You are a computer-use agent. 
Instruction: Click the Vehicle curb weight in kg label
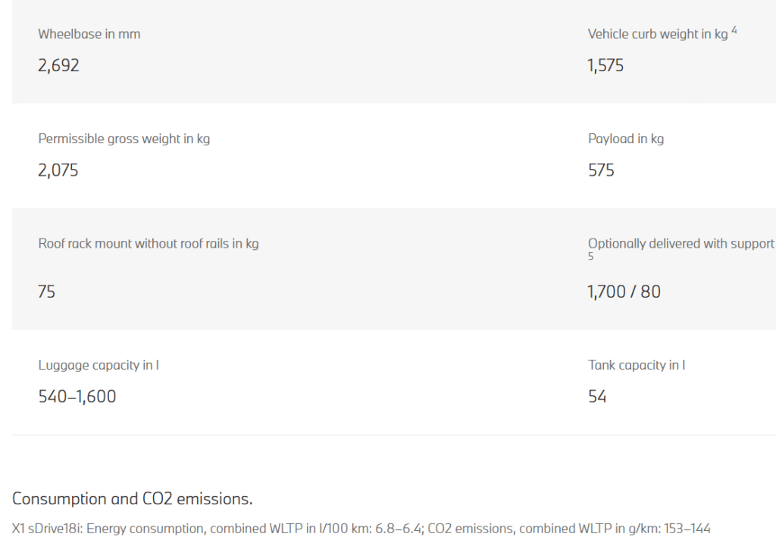point(657,34)
